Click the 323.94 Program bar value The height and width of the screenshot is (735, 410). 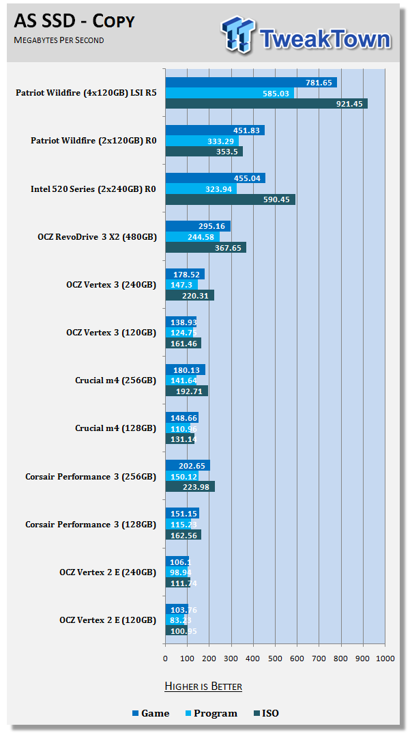point(218,189)
